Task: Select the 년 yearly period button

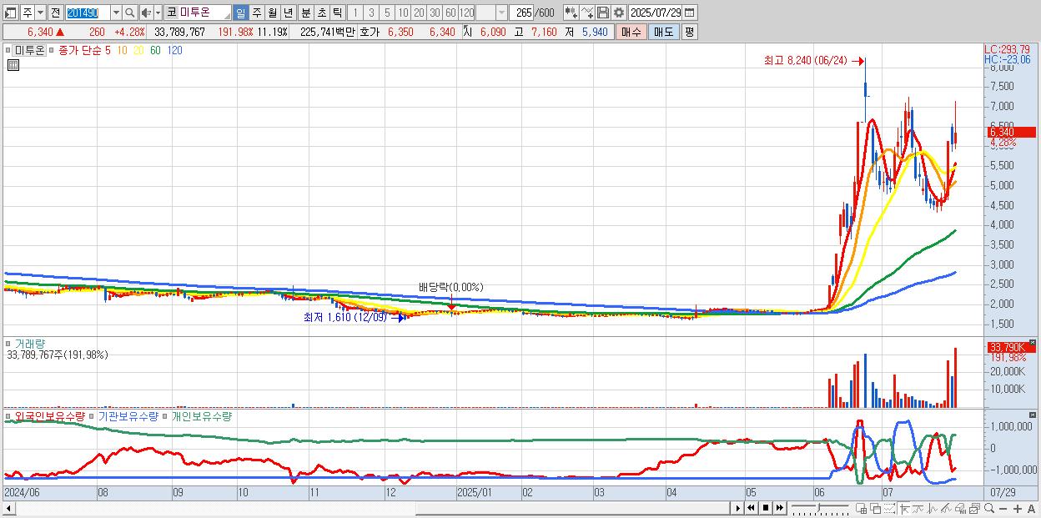Action: [288, 13]
